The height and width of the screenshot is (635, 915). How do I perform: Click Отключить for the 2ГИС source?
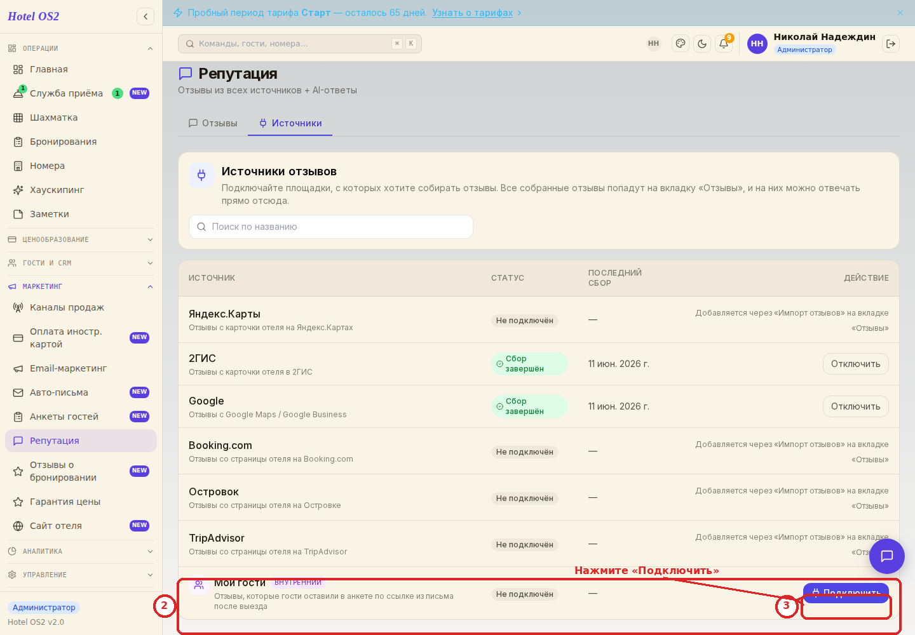[855, 364]
